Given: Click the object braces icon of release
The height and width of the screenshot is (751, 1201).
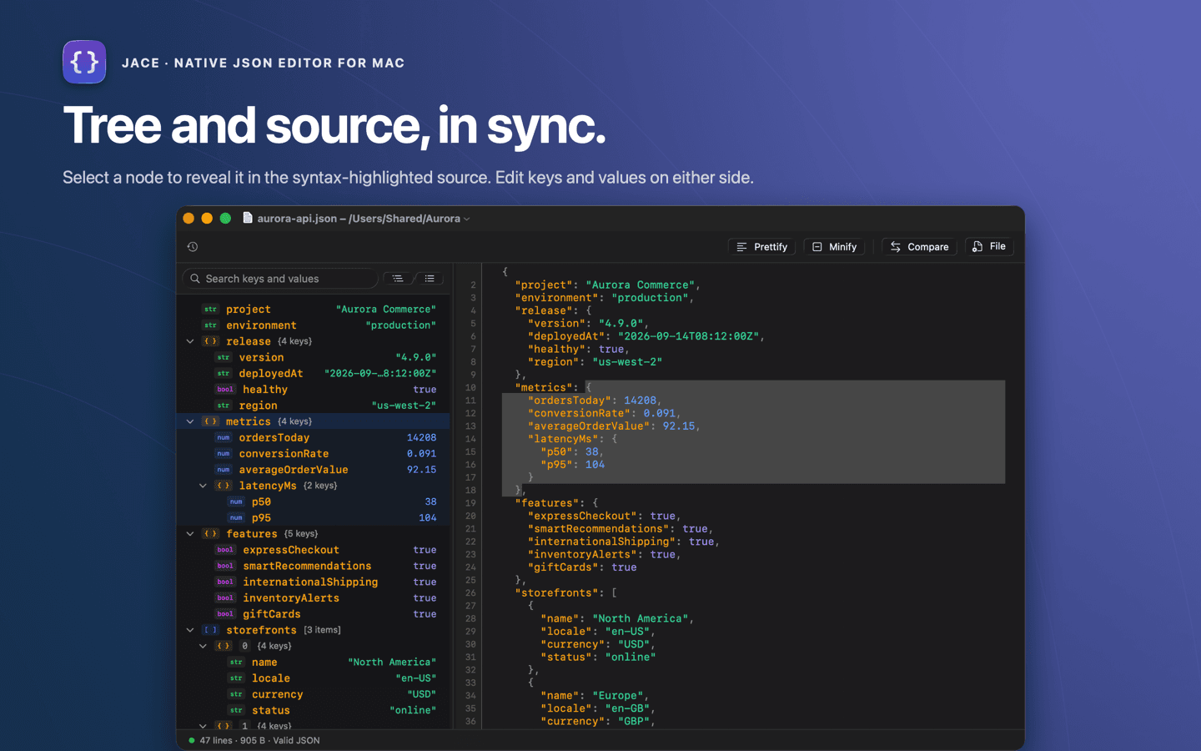Looking at the screenshot, I should click(x=211, y=341).
